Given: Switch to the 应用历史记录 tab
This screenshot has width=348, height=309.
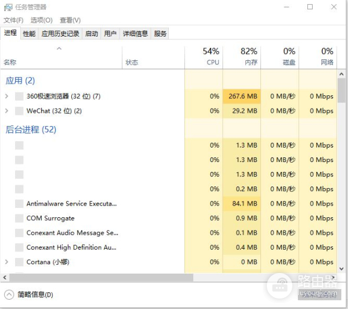Looking at the screenshot, I should 60,34.
